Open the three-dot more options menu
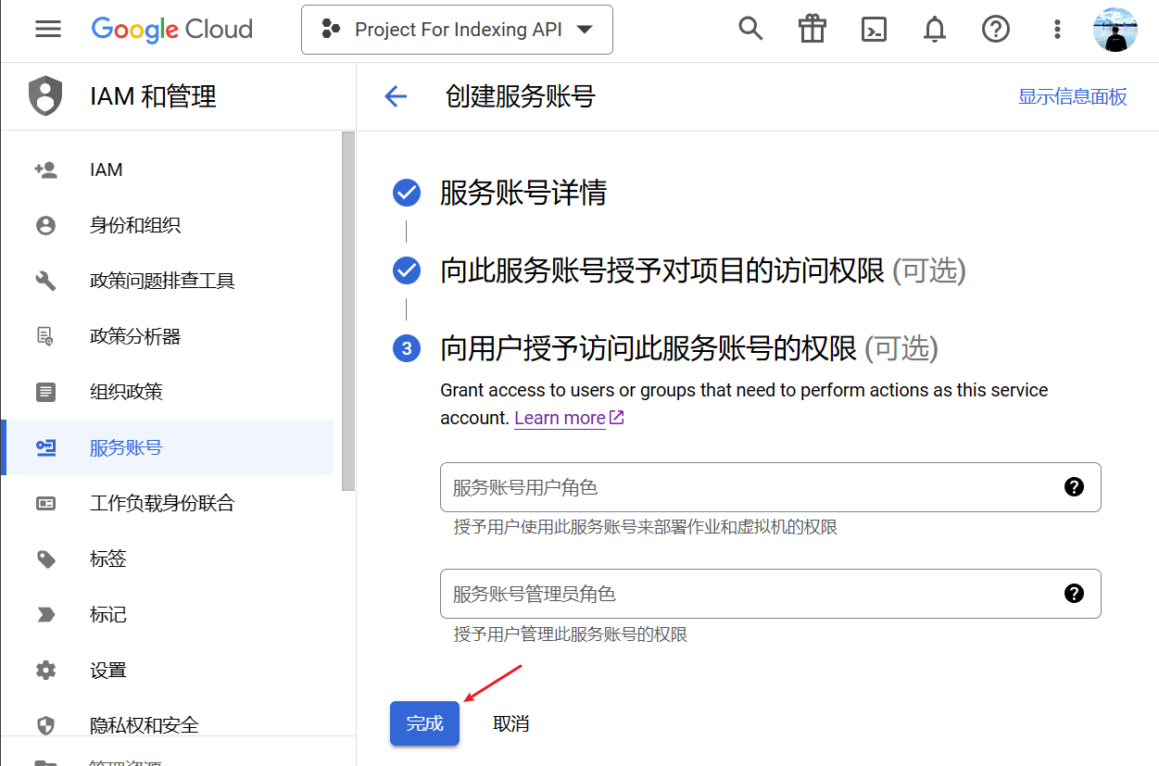This screenshot has width=1159, height=766. [1056, 30]
